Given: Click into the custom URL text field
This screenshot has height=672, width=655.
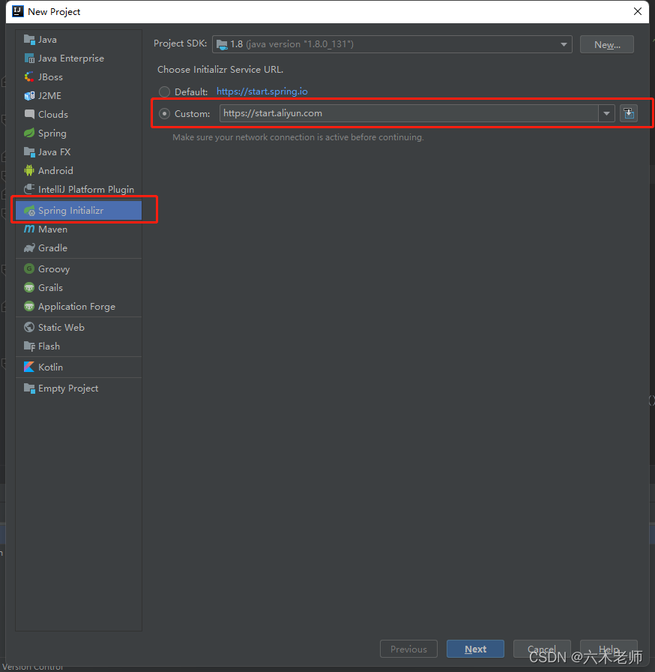Looking at the screenshot, I should click(409, 113).
